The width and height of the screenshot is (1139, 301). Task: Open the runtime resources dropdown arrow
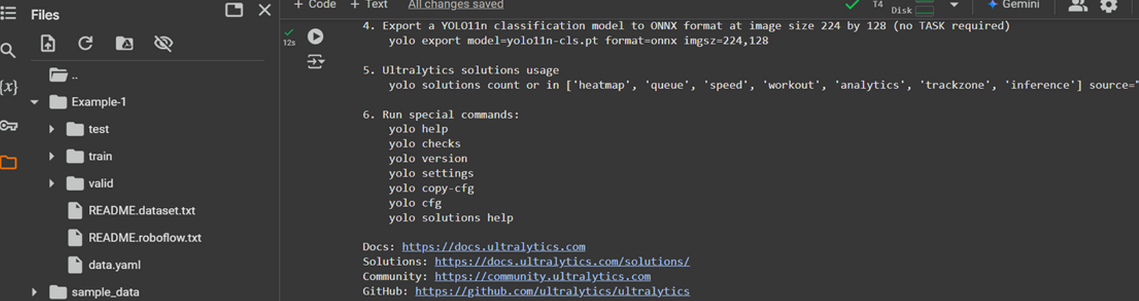tap(954, 5)
